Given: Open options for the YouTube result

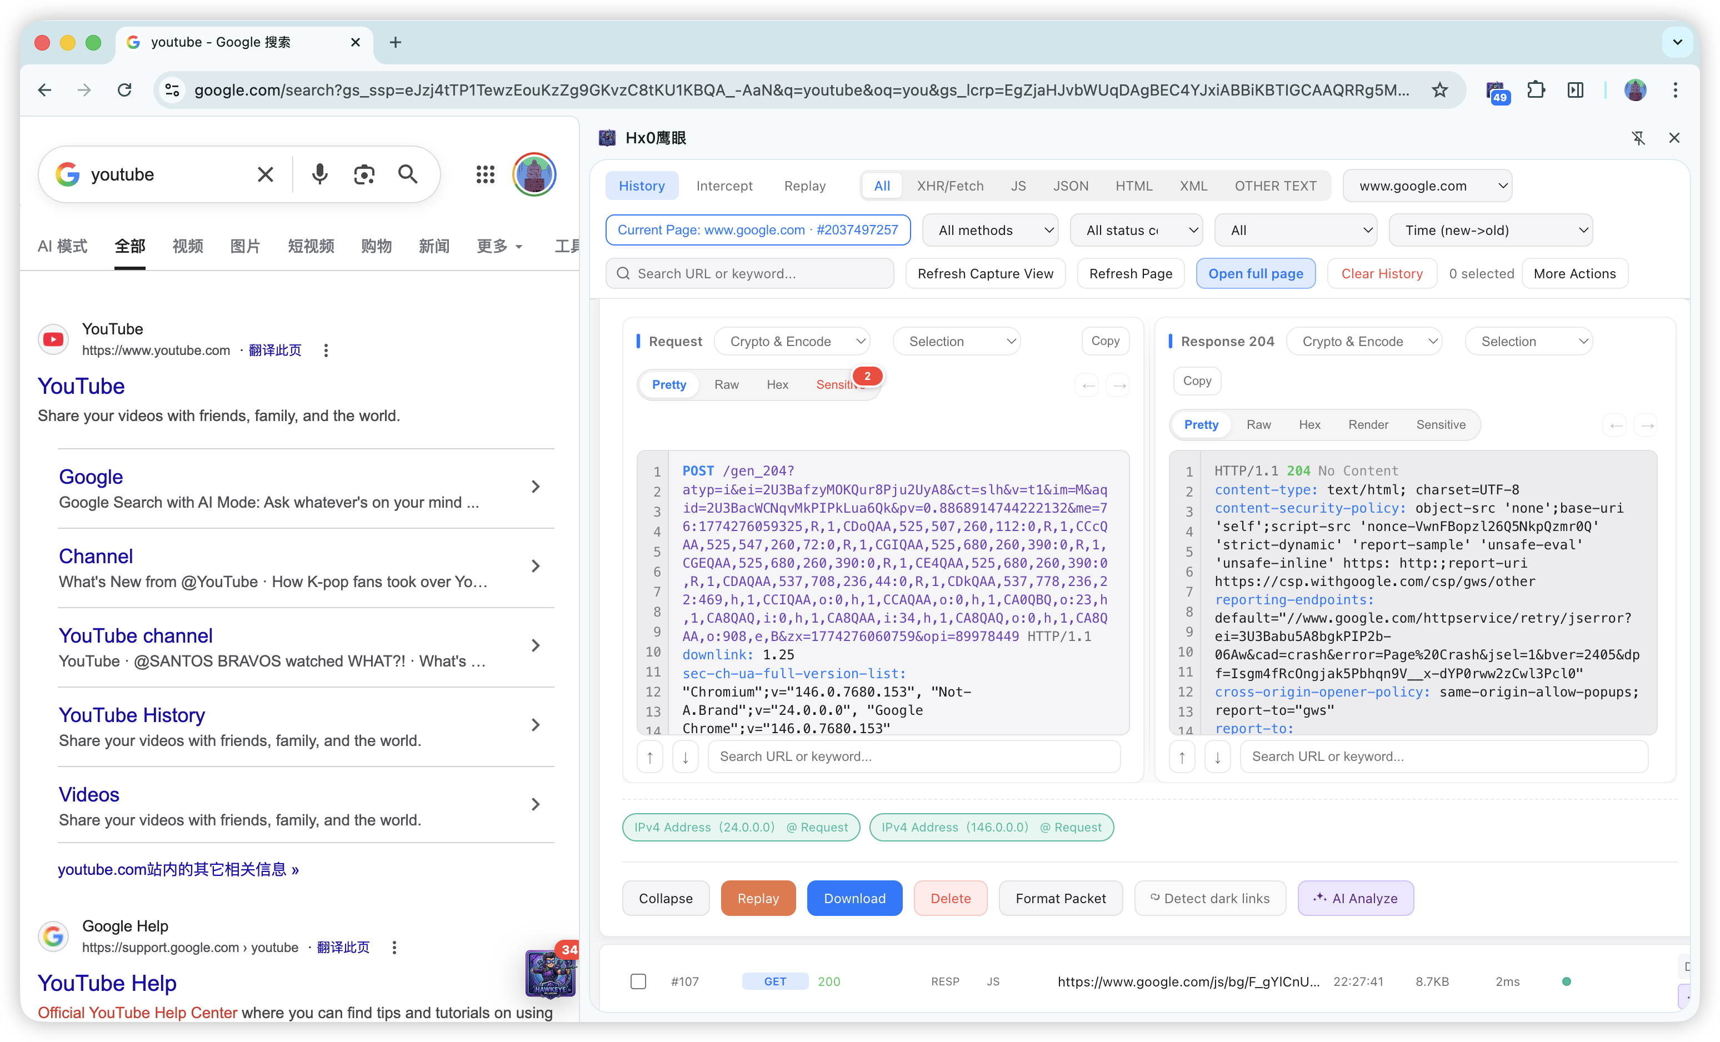Looking at the screenshot, I should (x=326, y=350).
